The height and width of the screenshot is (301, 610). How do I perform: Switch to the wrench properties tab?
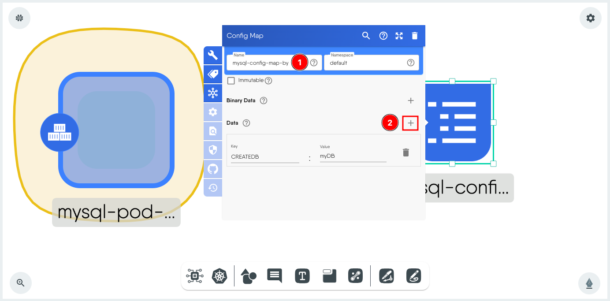pos(213,55)
